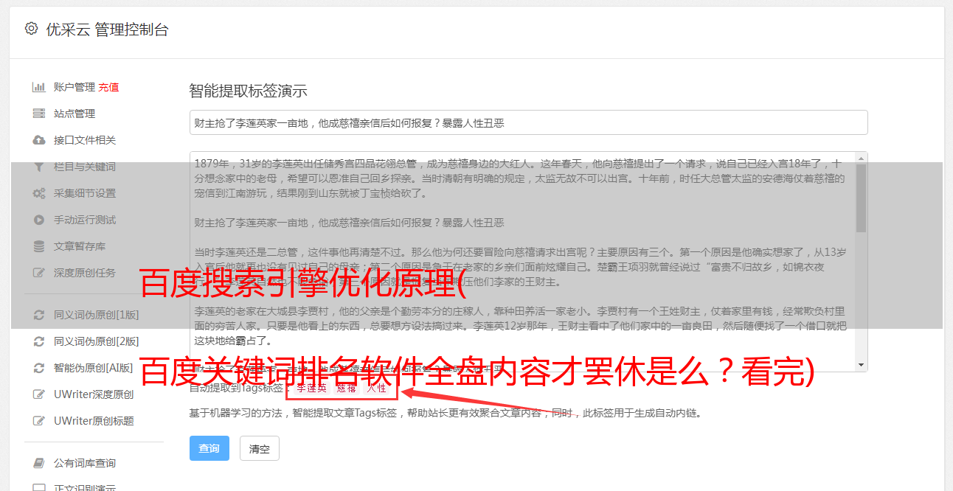Image resolution: width=953 pixels, height=491 pixels.
Task: Click the textarea scrollbar down arrow
Action: (x=862, y=365)
